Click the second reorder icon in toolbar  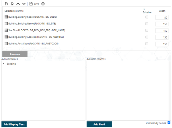coord(12,4)
